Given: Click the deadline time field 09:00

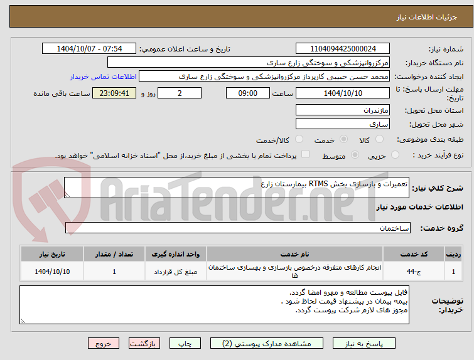Looking at the screenshot, I should pyautogui.click(x=248, y=93).
